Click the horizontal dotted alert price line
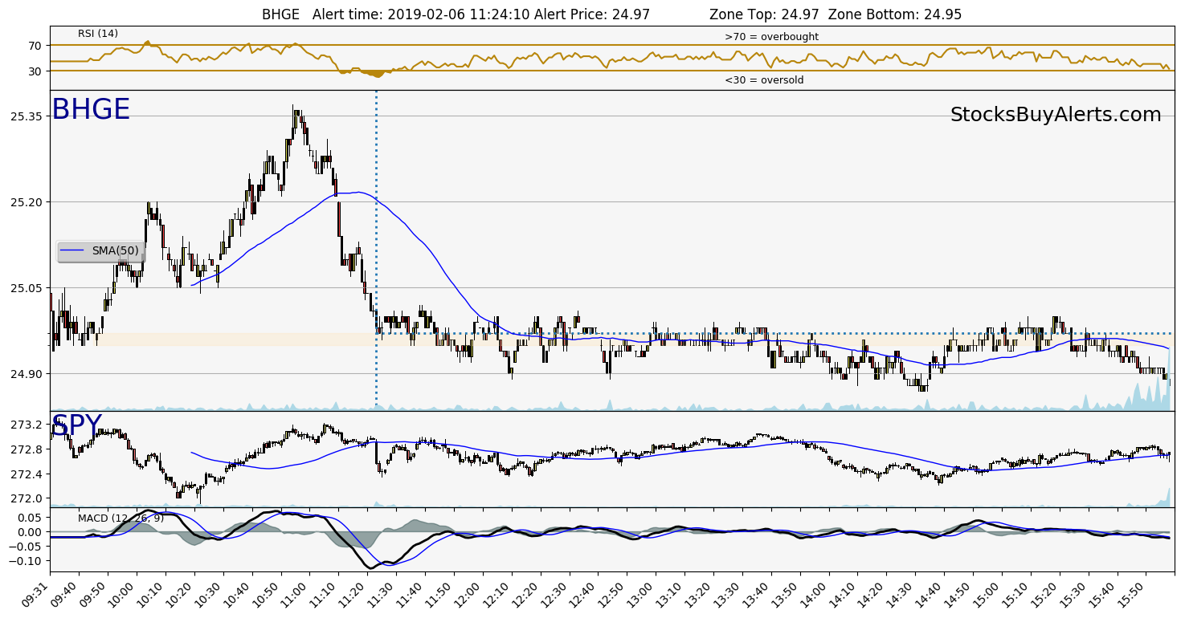The width and height of the screenshot is (1185, 618). tap(774, 333)
